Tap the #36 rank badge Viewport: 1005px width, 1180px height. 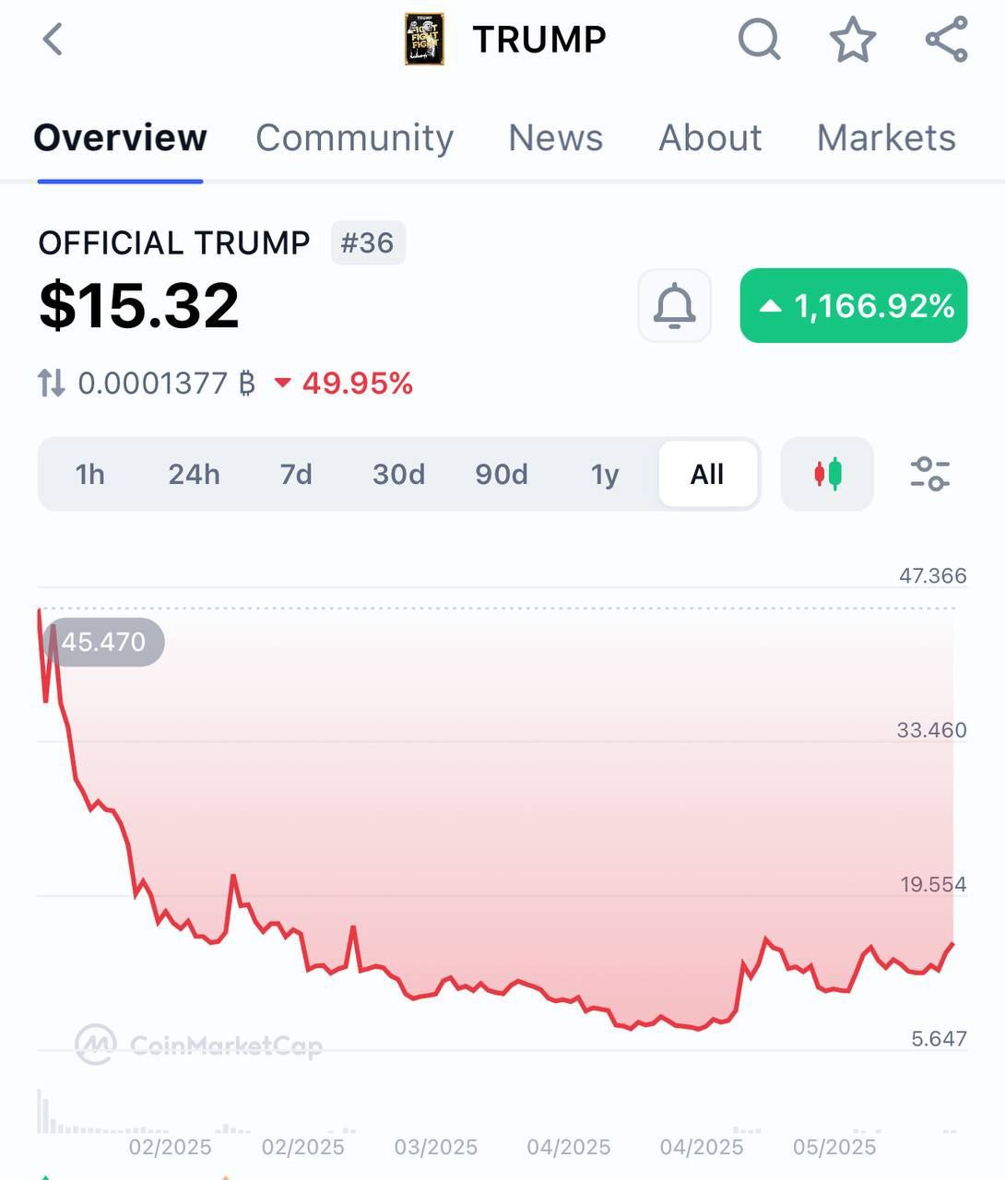[x=367, y=243]
